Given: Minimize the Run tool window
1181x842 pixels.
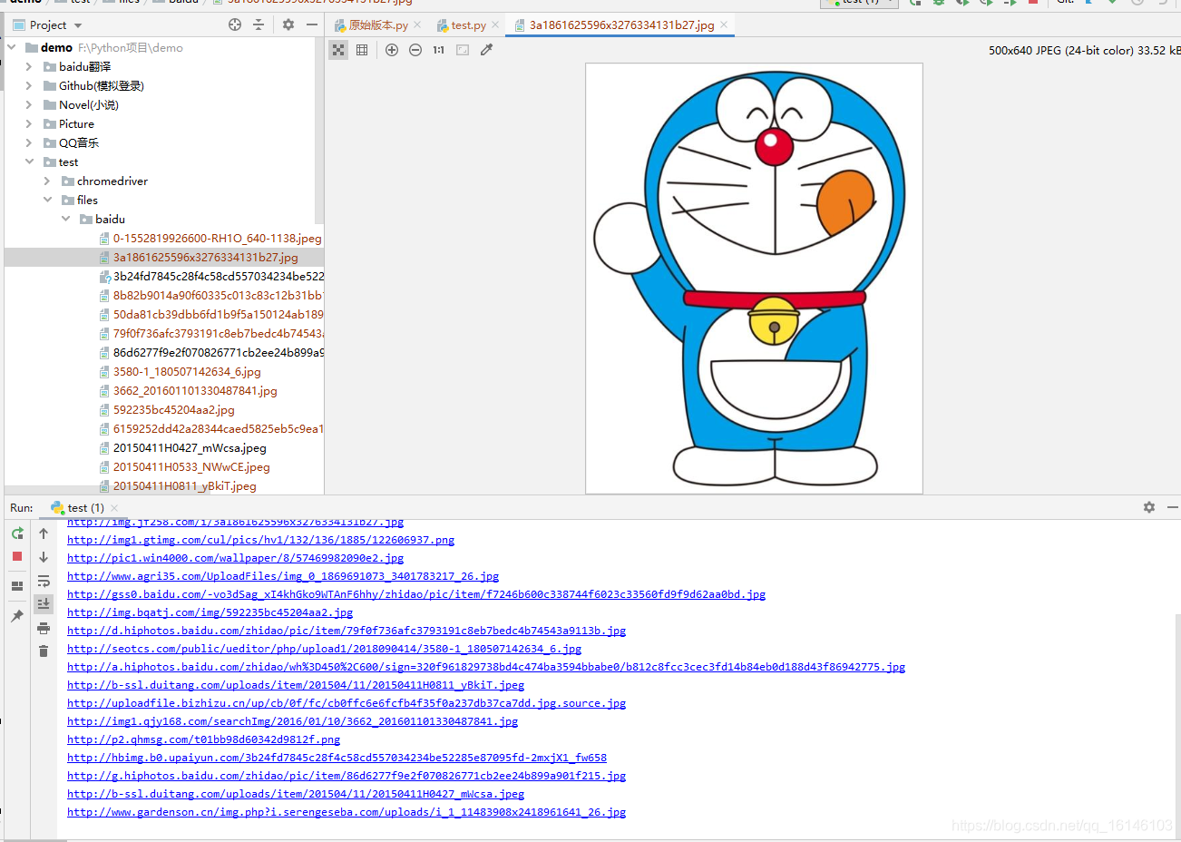Looking at the screenshot, I should [1173, 507].
